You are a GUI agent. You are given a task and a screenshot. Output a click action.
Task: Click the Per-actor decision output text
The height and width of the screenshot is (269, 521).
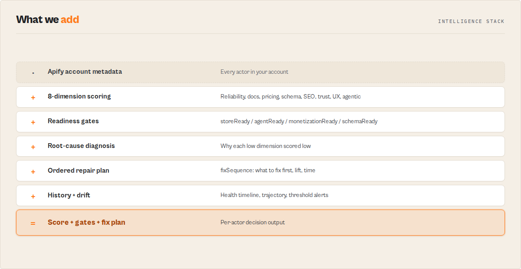tap(253, 223)
